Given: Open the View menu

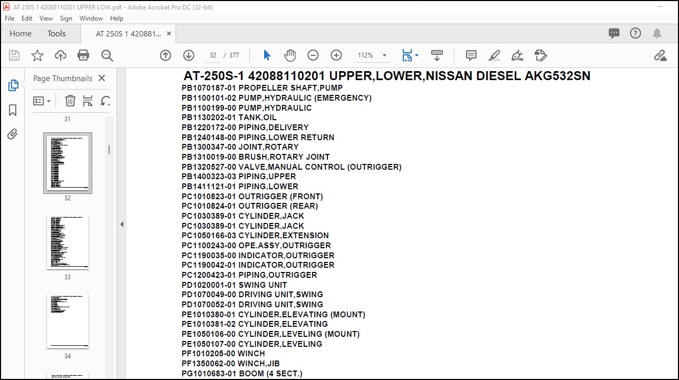Looking at the screenshot, I should coord(46,18).
